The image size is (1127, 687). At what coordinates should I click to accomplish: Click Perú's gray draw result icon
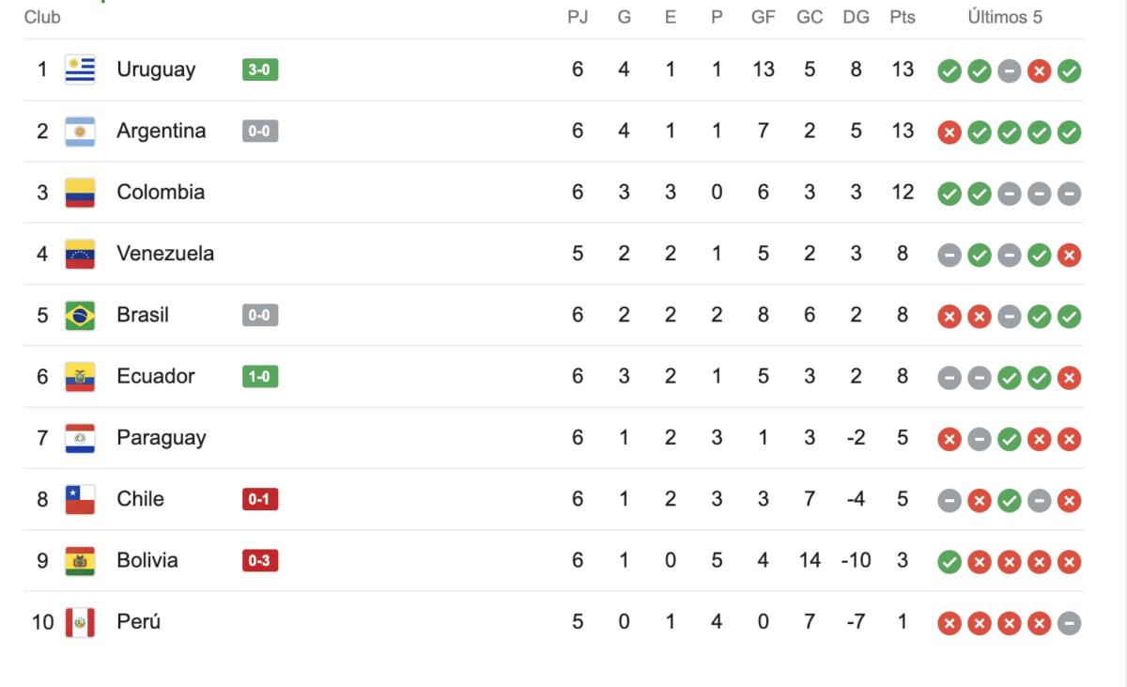(x=1069, y=623)
